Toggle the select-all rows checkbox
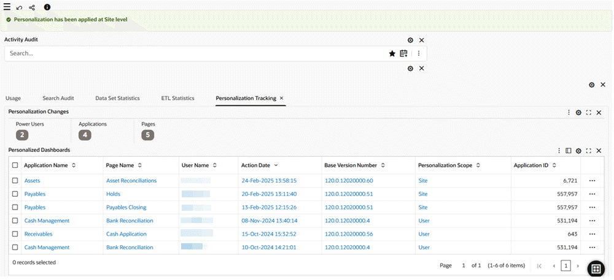The width and height of the screenshot is (614, 280). click(15, 165)
